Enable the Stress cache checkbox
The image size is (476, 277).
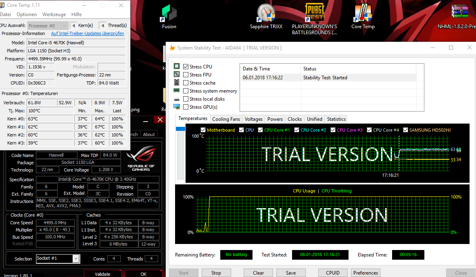click(x=186, y=83)
